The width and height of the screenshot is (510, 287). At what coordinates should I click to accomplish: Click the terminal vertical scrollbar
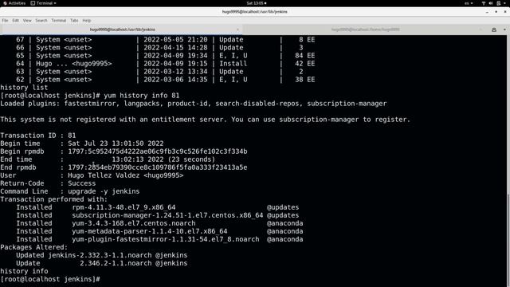coord(508,239)
